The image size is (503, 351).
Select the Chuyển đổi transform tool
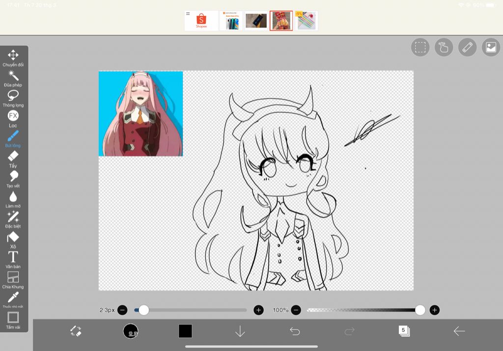point(13,58)
